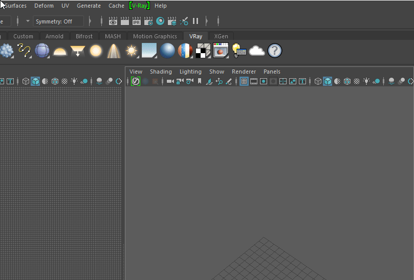
Task: Toggle 2D Pan/Zoom in right panel
Action: coord(219,81)
